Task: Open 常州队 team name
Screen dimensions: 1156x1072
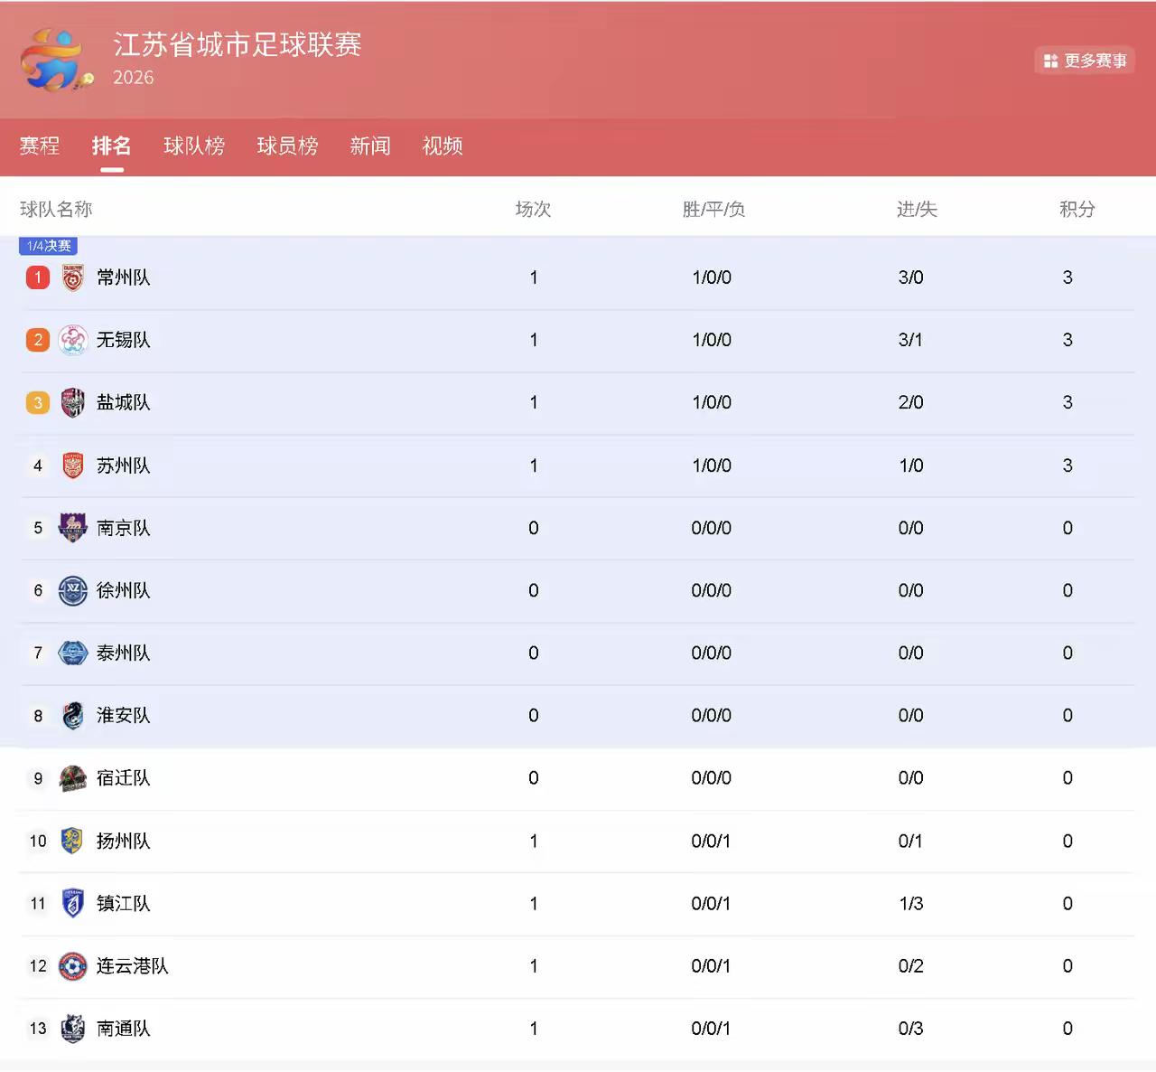Action: coord(124,277)
